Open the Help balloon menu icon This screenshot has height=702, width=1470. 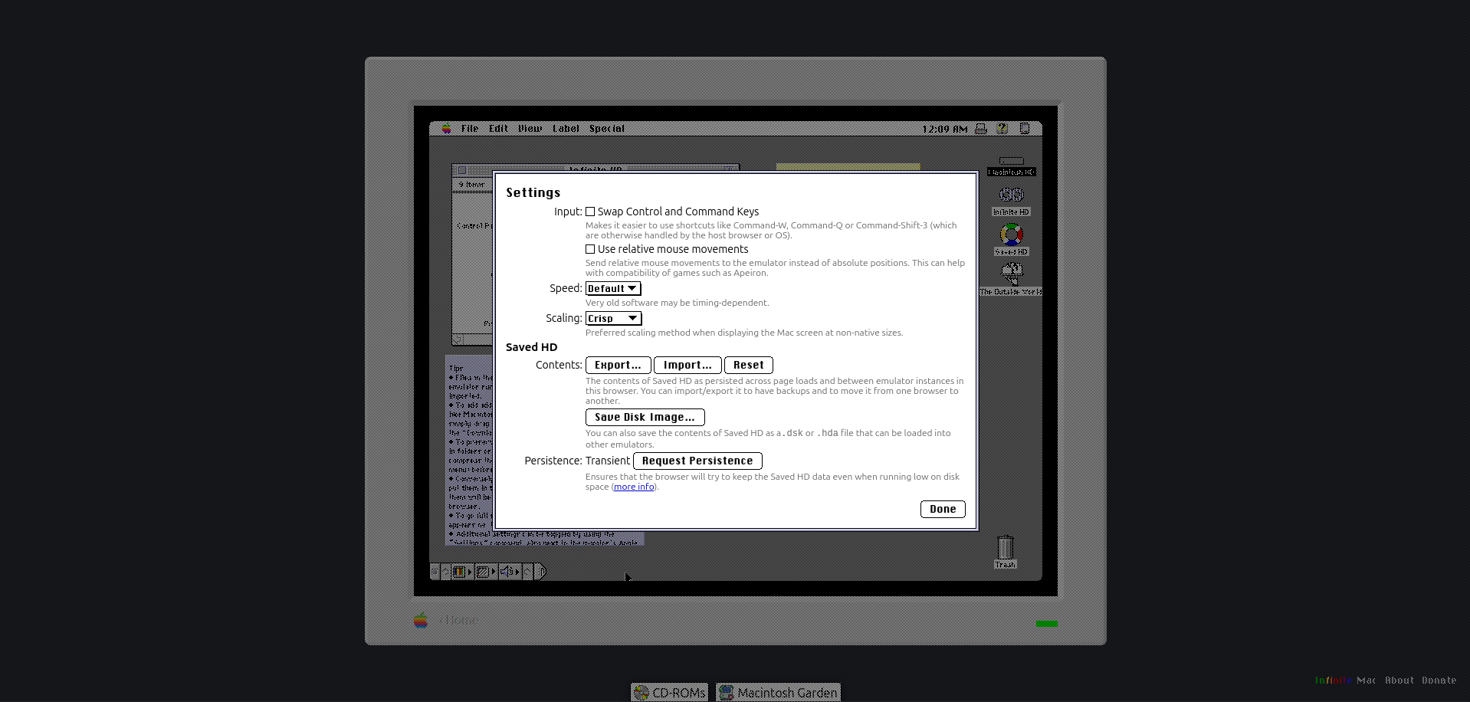click(1002, 129)
